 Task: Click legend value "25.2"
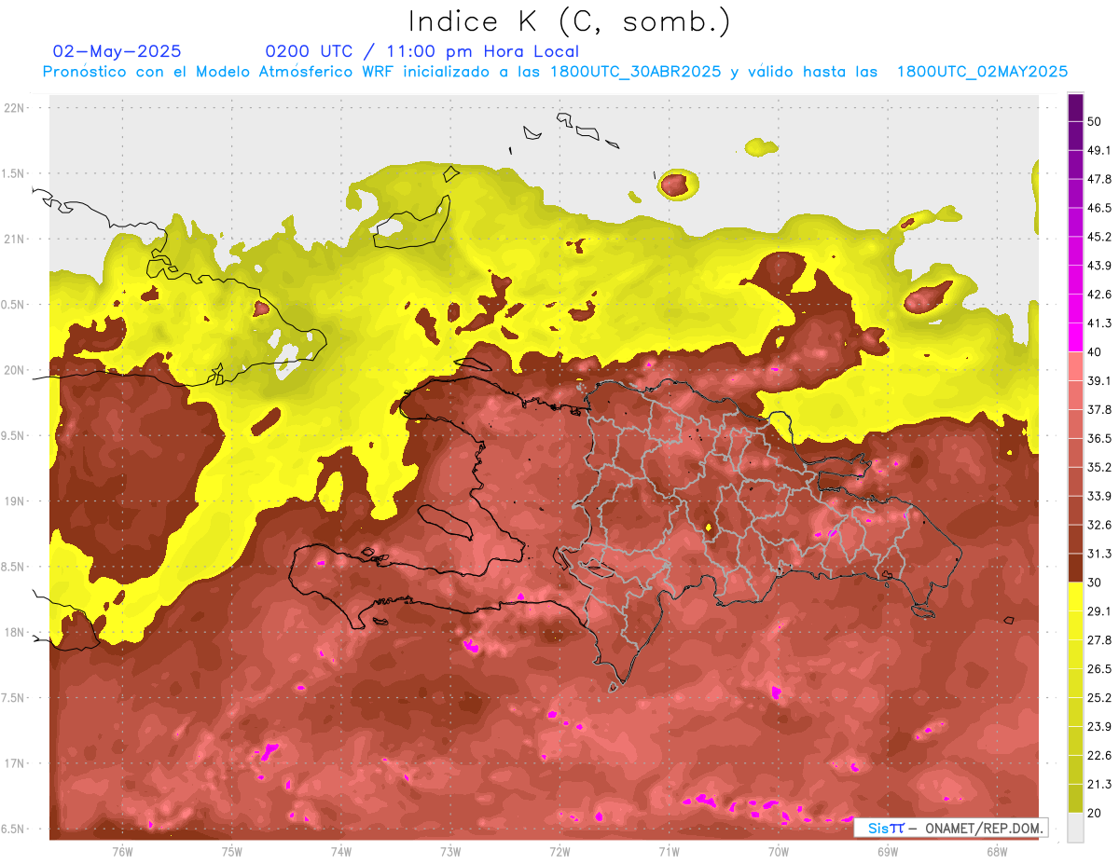pos(1098,698)
